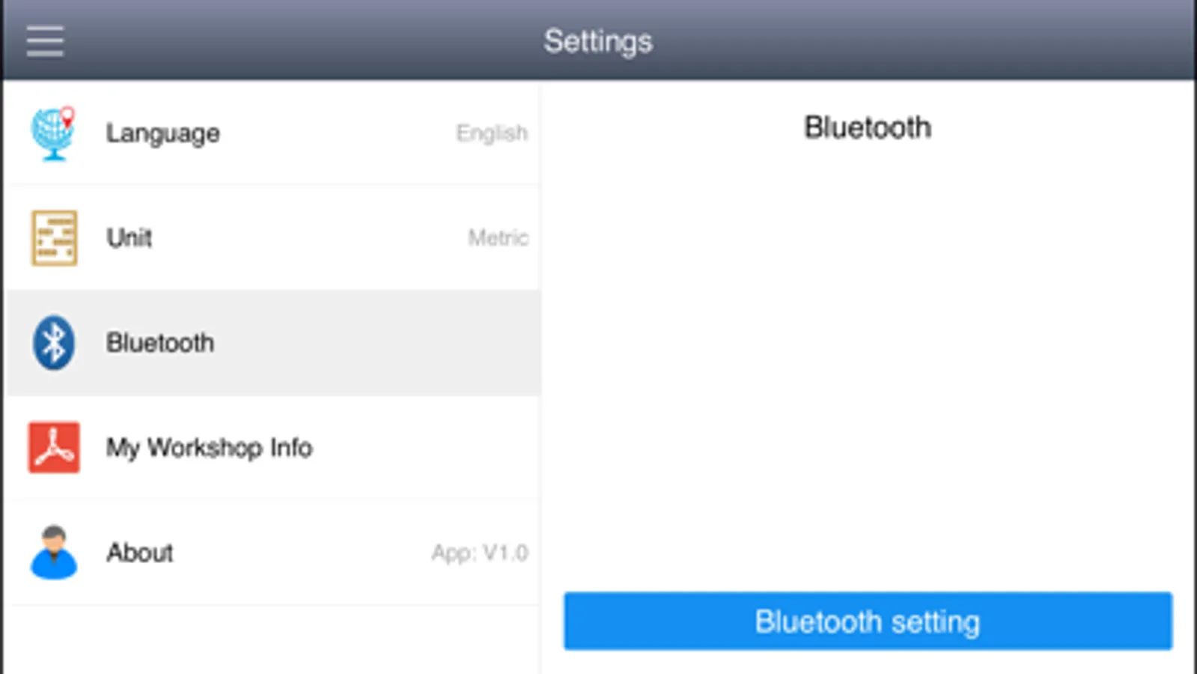Click the Bluetooth heading in right panel
The width and height of the screenshot is (1197, 674).
click(868, 127)
